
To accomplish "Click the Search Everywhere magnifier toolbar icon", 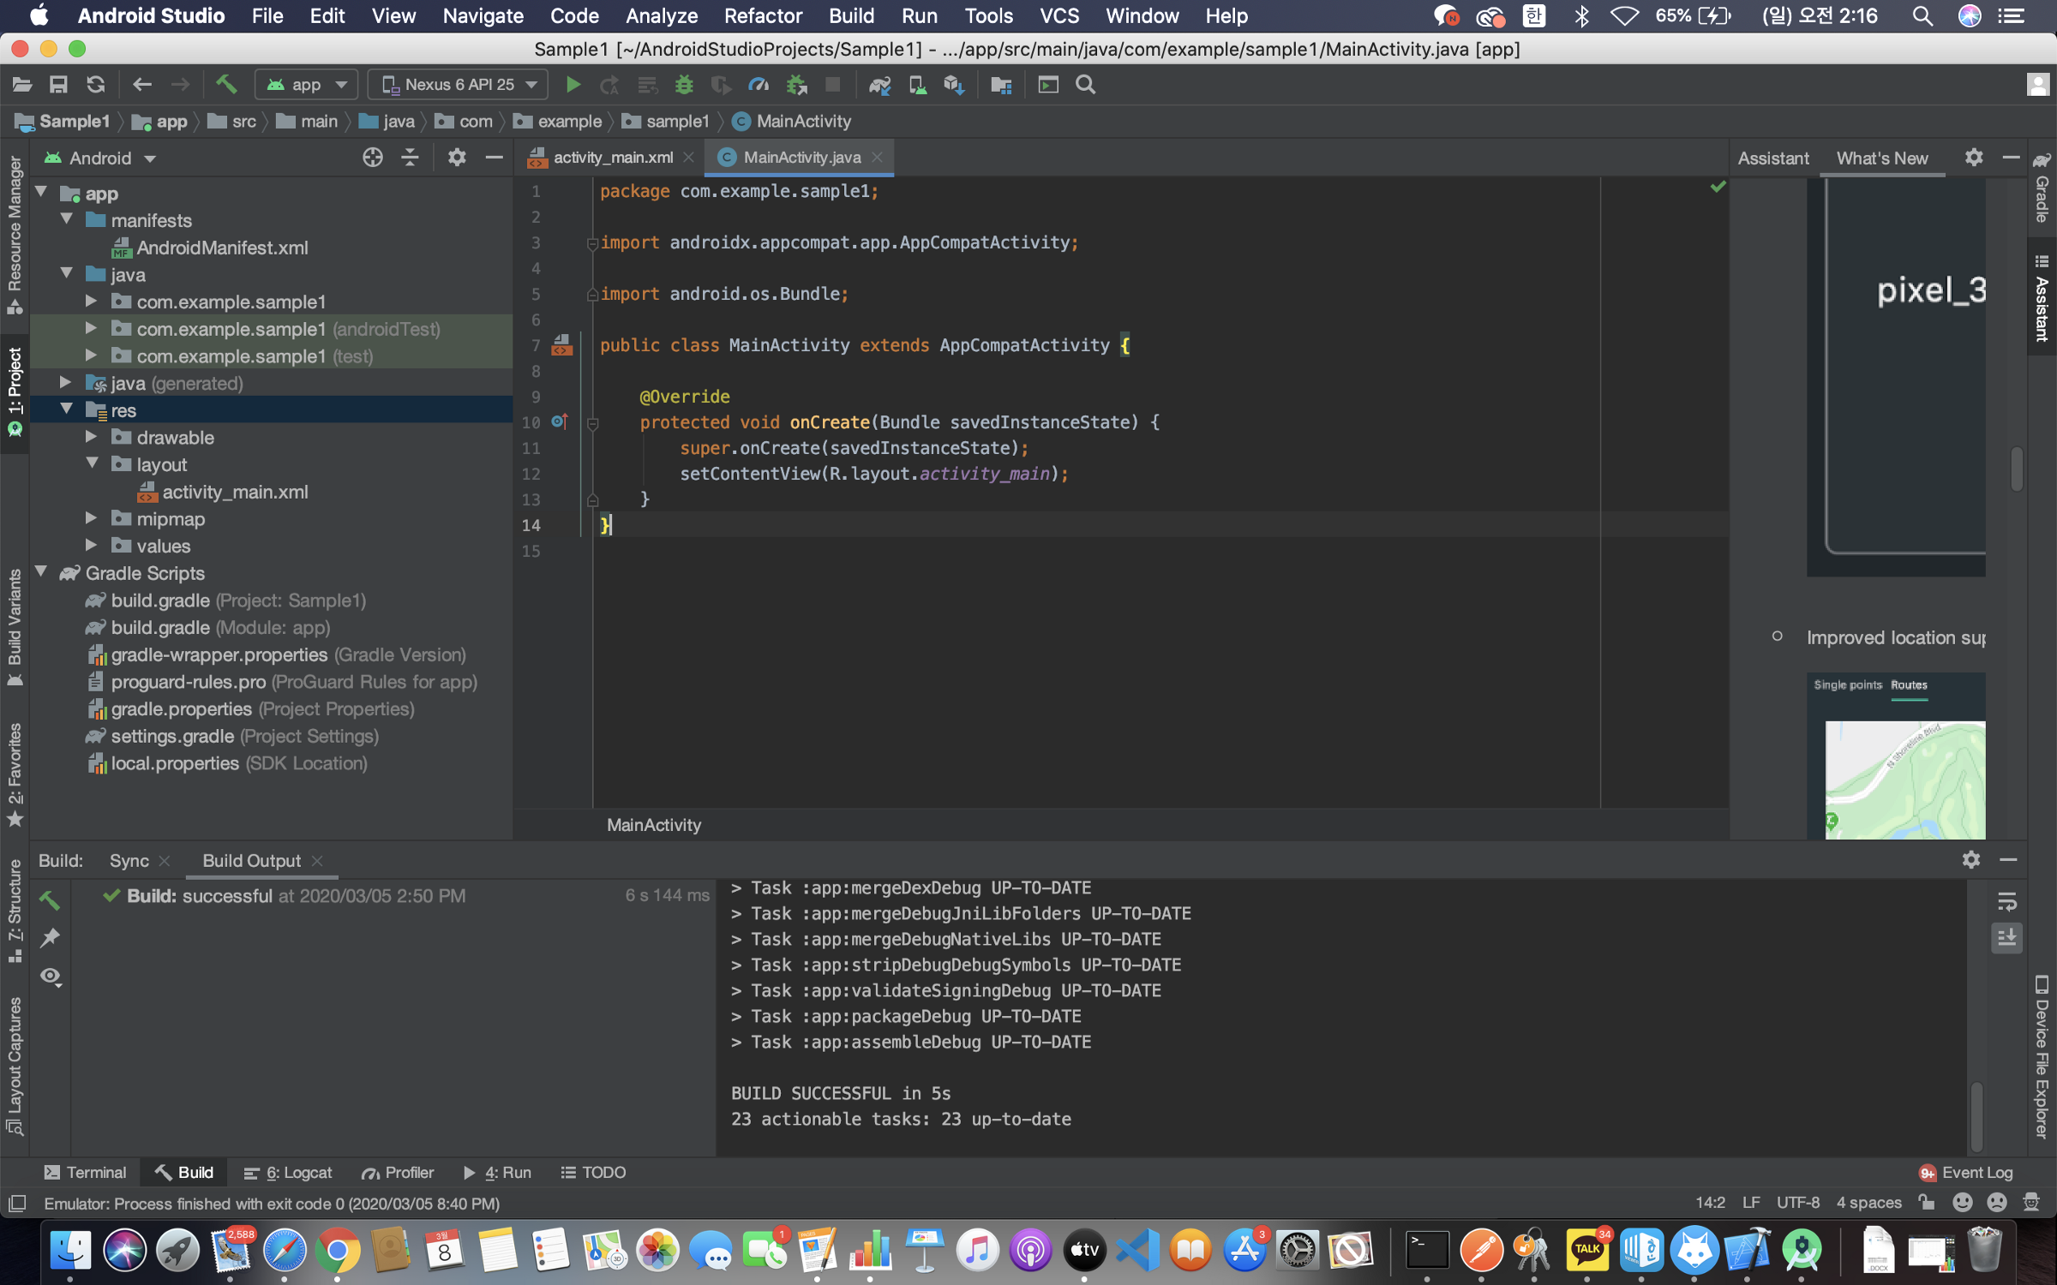I will pos(1085,85).
